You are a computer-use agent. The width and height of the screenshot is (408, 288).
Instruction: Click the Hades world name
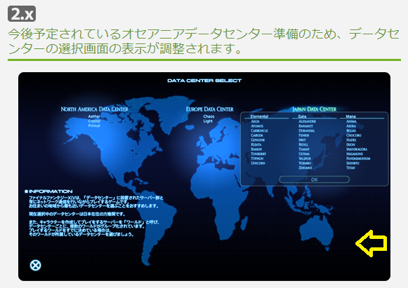point(351,140)
